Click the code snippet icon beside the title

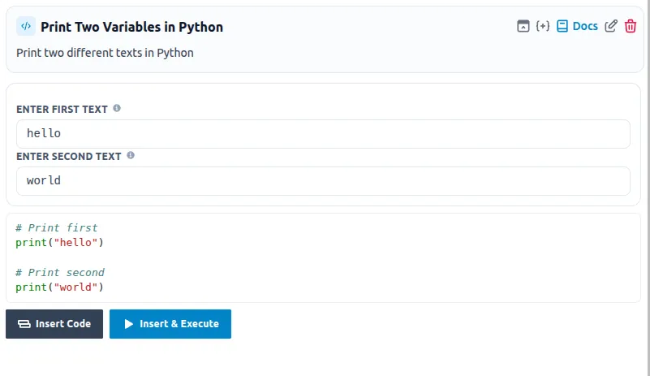pos(26,27)
